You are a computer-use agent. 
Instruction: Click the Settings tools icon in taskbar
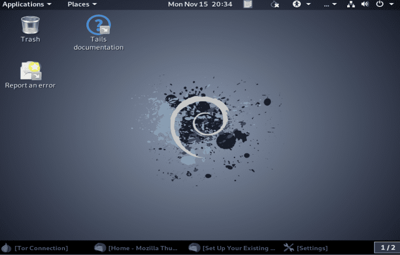tap(289, 248)
